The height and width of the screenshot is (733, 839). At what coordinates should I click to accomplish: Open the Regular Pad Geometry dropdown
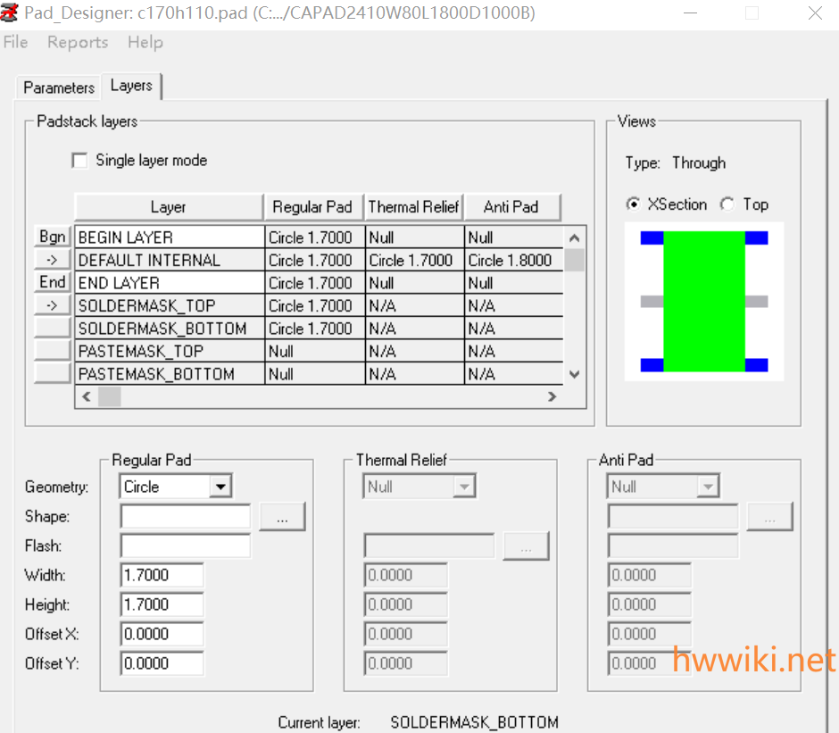pos(220,487)
